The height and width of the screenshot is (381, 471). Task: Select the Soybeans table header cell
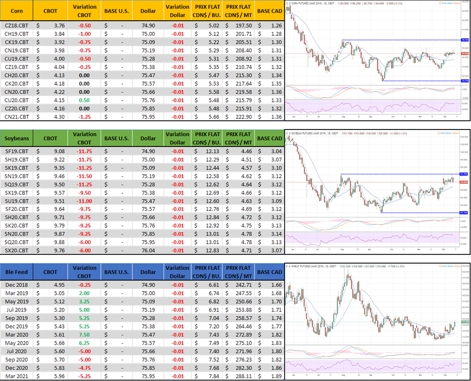click(17, 138)
